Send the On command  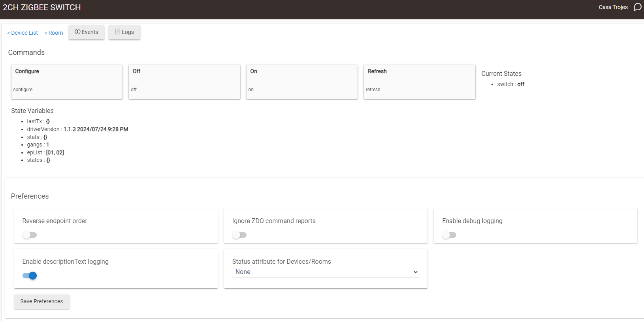point(302,81)
